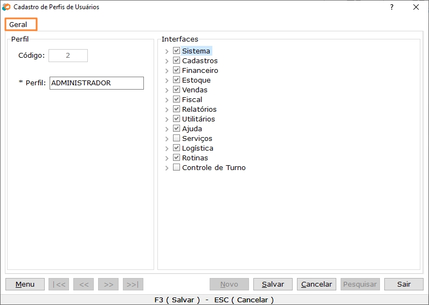
Task: Click the application icon in title bar
Action: (x=6, y=7)
